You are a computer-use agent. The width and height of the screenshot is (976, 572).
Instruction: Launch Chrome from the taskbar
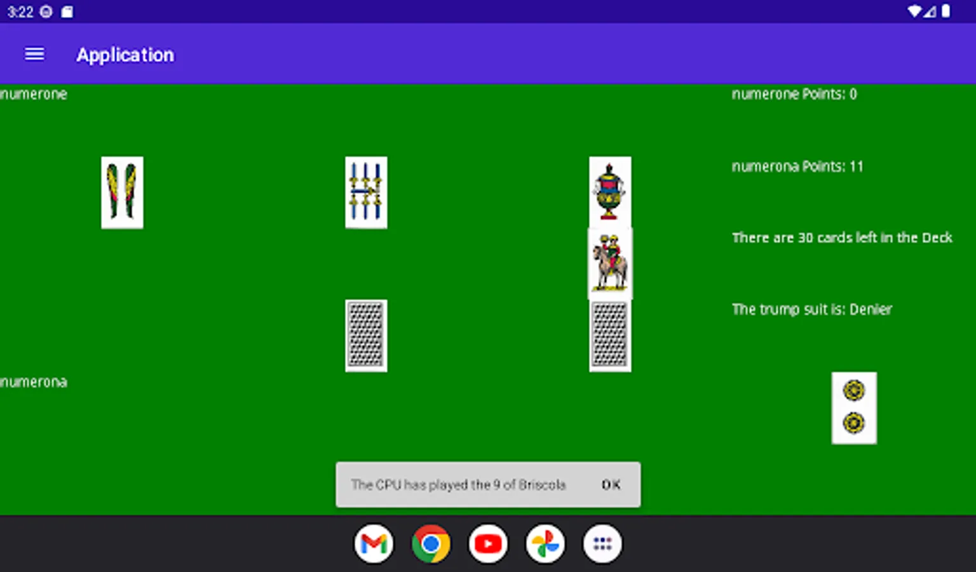coord(431,544)
